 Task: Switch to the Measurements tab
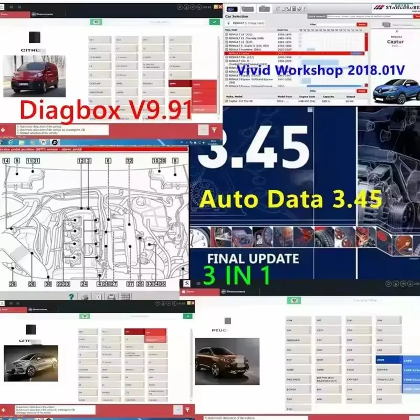pos(43,13)
